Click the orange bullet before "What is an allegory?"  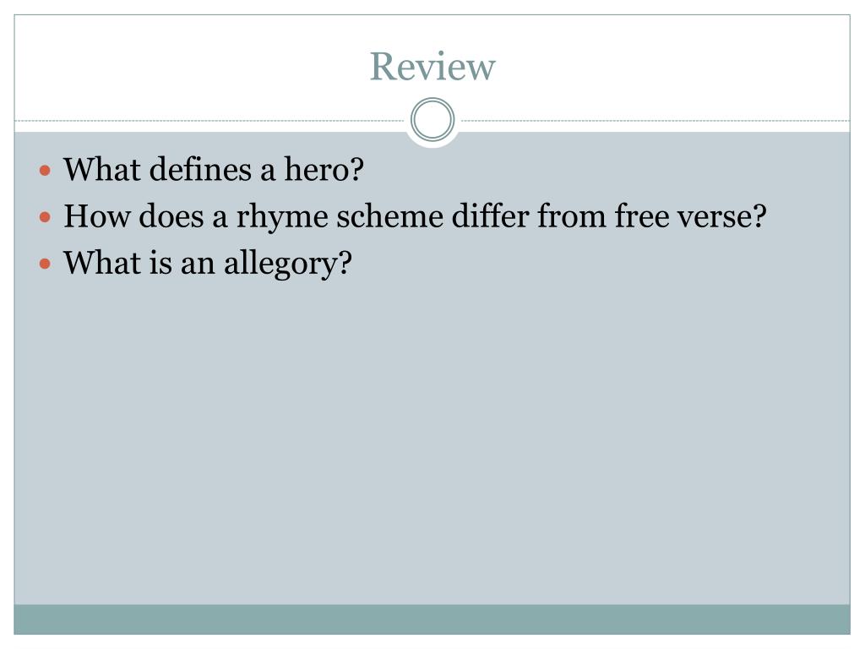pyautogui.click(x=46, y=264)
